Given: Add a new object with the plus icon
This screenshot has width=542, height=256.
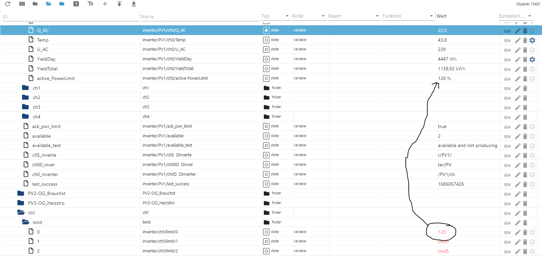Looking at the screenshot, I should coord(105,4).
